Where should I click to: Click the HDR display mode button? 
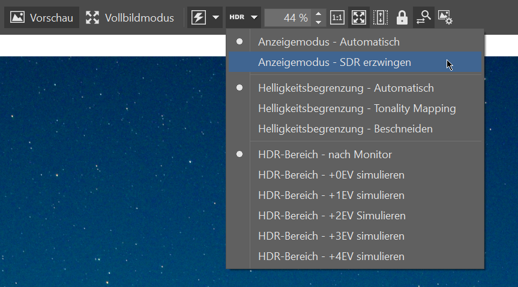click(237, 18)
